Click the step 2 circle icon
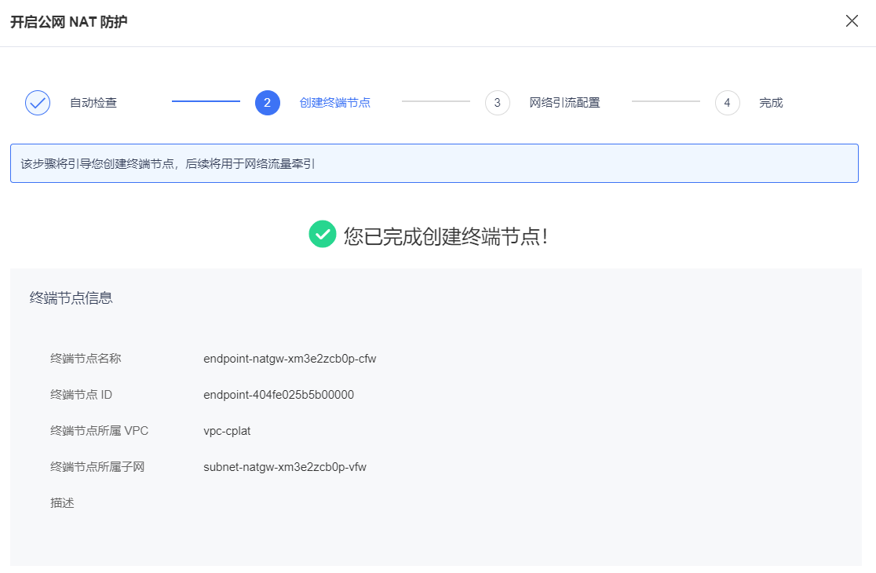The width and height of the screenshot is (876, 573). (x=267, y=103)
